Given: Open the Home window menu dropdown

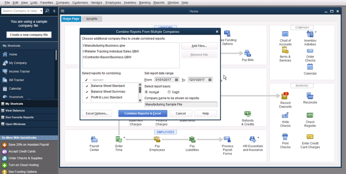Looking at the screenshot, I should [63, 11].
